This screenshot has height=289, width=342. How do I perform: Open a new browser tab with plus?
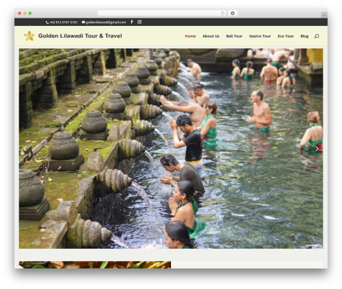tap(324, 15)
